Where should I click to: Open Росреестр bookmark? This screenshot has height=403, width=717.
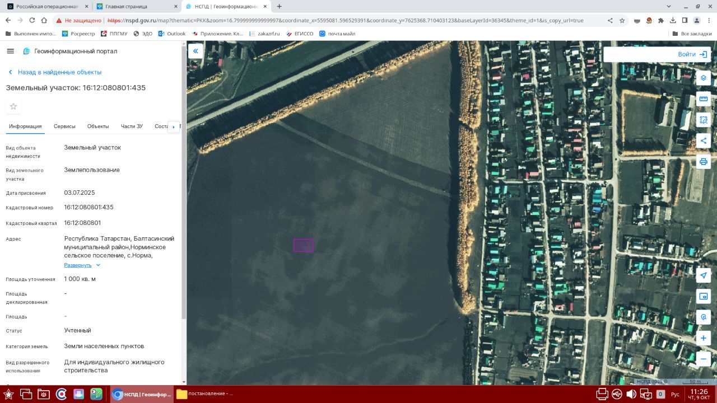tap(78, 34)
